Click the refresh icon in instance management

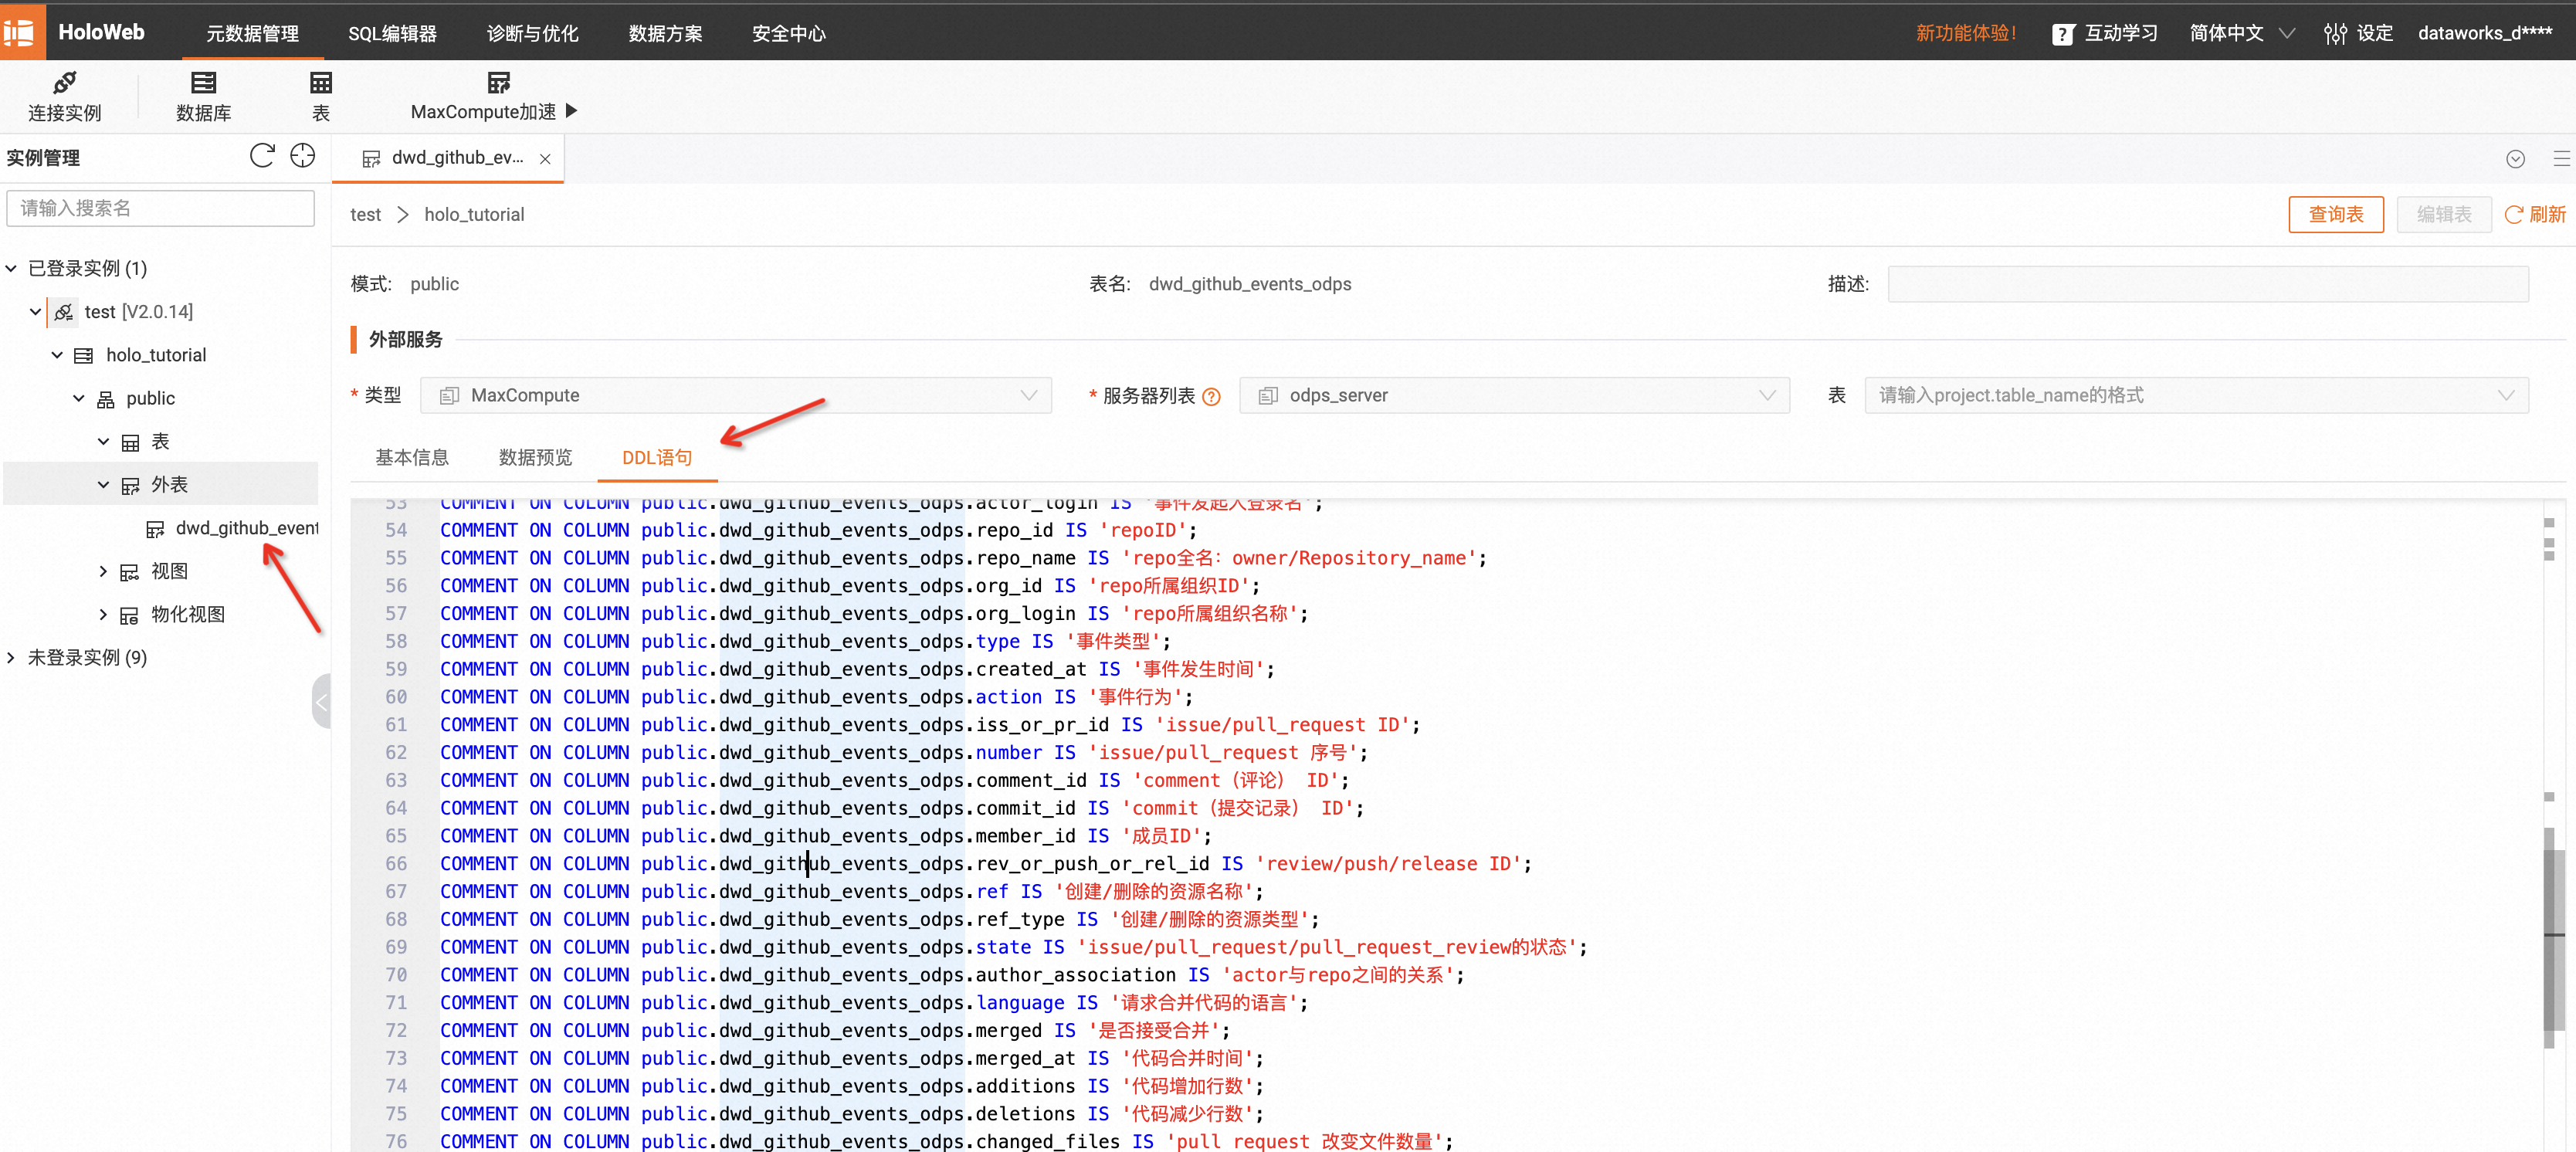point(262,156)
